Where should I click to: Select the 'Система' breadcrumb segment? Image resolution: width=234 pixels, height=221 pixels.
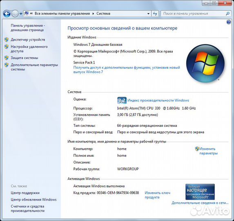pos(103,14)
